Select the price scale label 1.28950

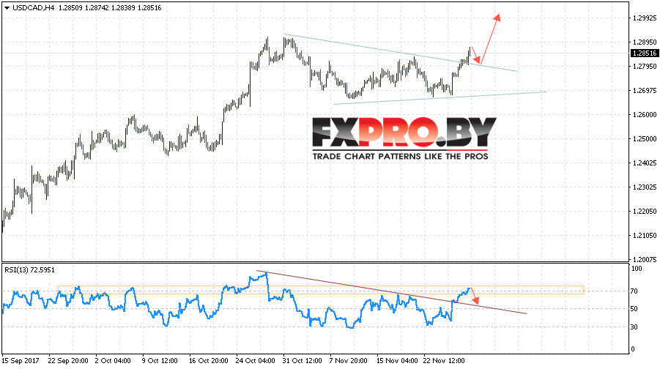click(x=645, y=42)
